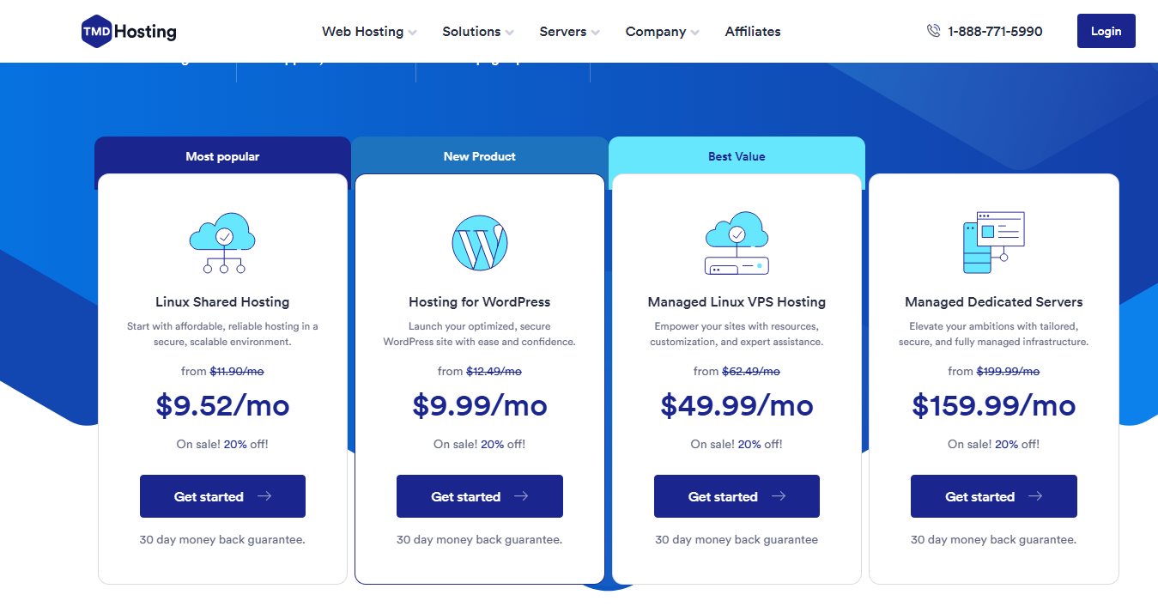
Task: Click the Linux Shared Hosting cloud icon
Action: [x=222, y=242]
